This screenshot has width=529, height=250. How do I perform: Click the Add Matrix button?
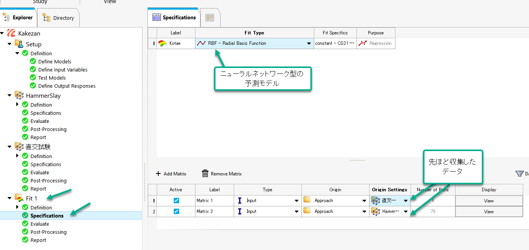pos(171,174)
